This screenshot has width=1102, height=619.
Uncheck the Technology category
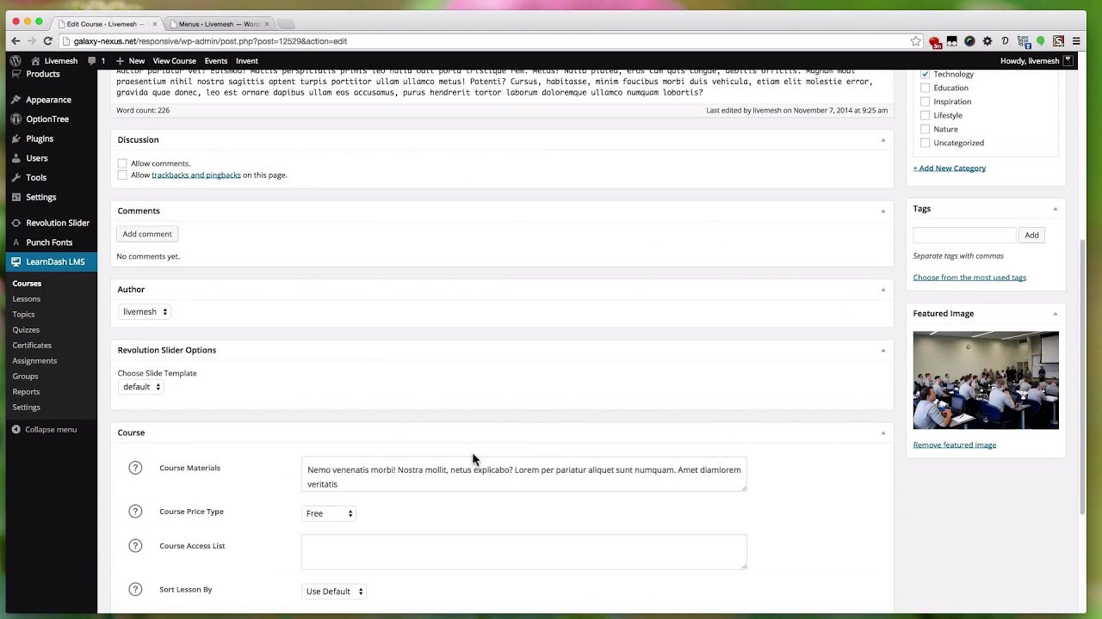pos(926,74)
